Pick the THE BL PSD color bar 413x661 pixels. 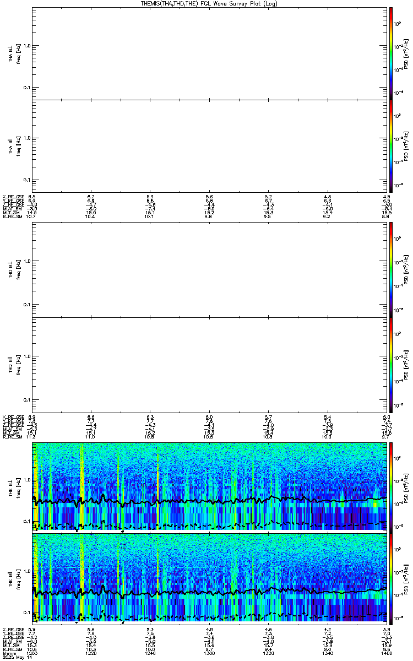(391, 487)
